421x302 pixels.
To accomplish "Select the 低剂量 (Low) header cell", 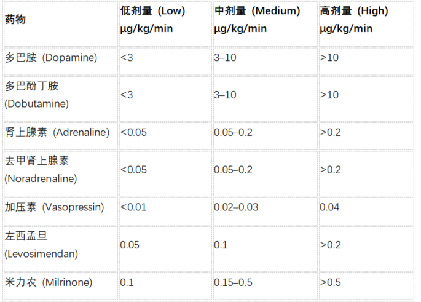I will pos(165,24).
